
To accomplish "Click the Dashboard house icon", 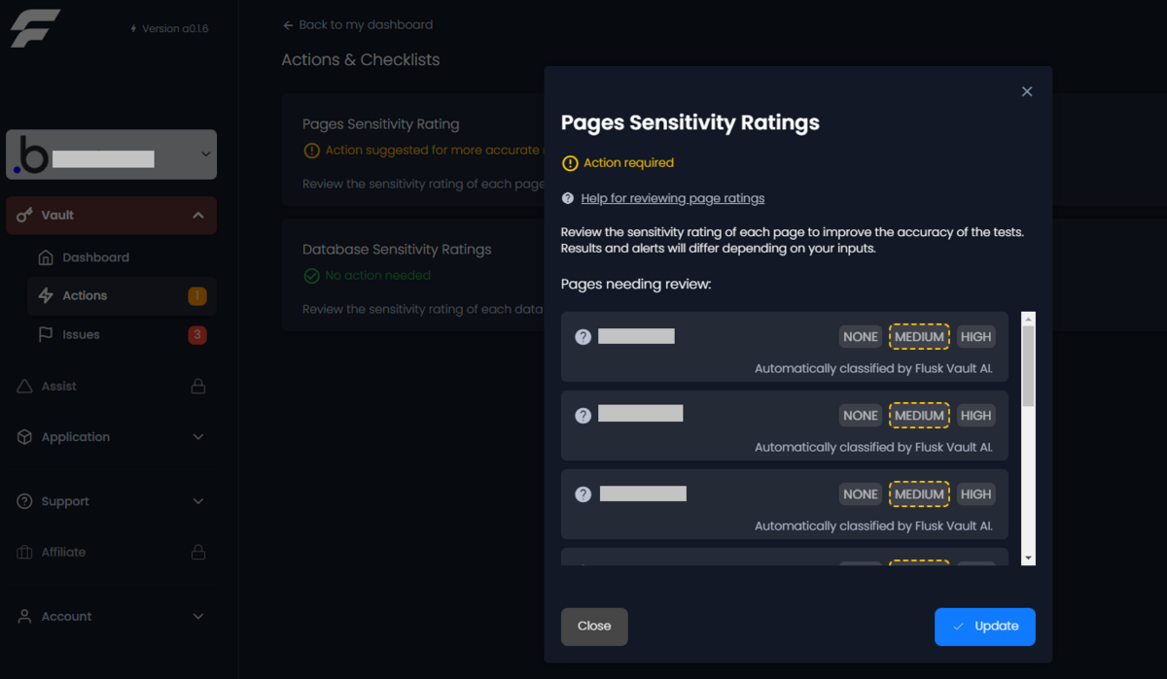I will 46,257.
